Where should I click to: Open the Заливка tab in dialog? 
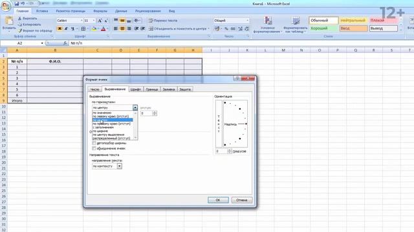169,90
